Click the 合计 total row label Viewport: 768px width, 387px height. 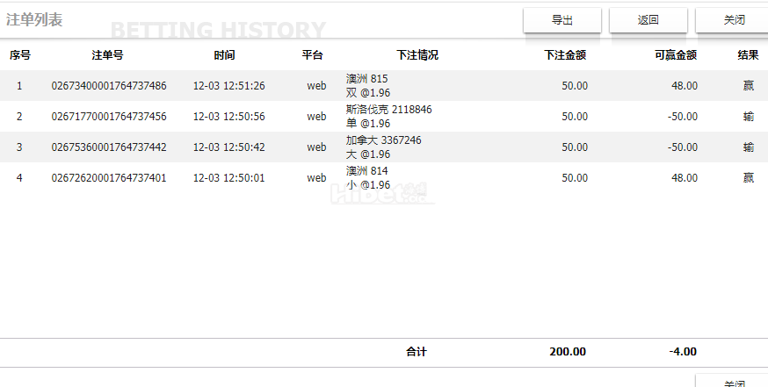click(417, 352)
